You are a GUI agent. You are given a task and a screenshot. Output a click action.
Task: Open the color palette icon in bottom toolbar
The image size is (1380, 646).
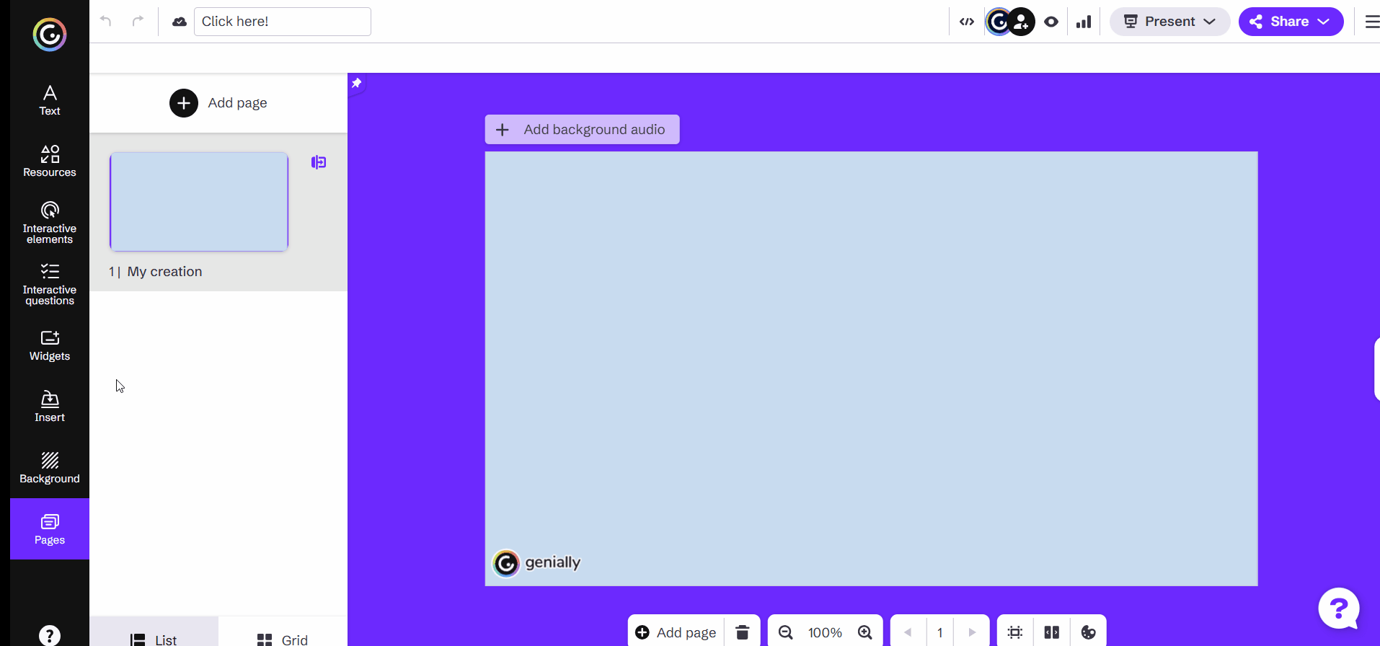(x=1088, y=632)
